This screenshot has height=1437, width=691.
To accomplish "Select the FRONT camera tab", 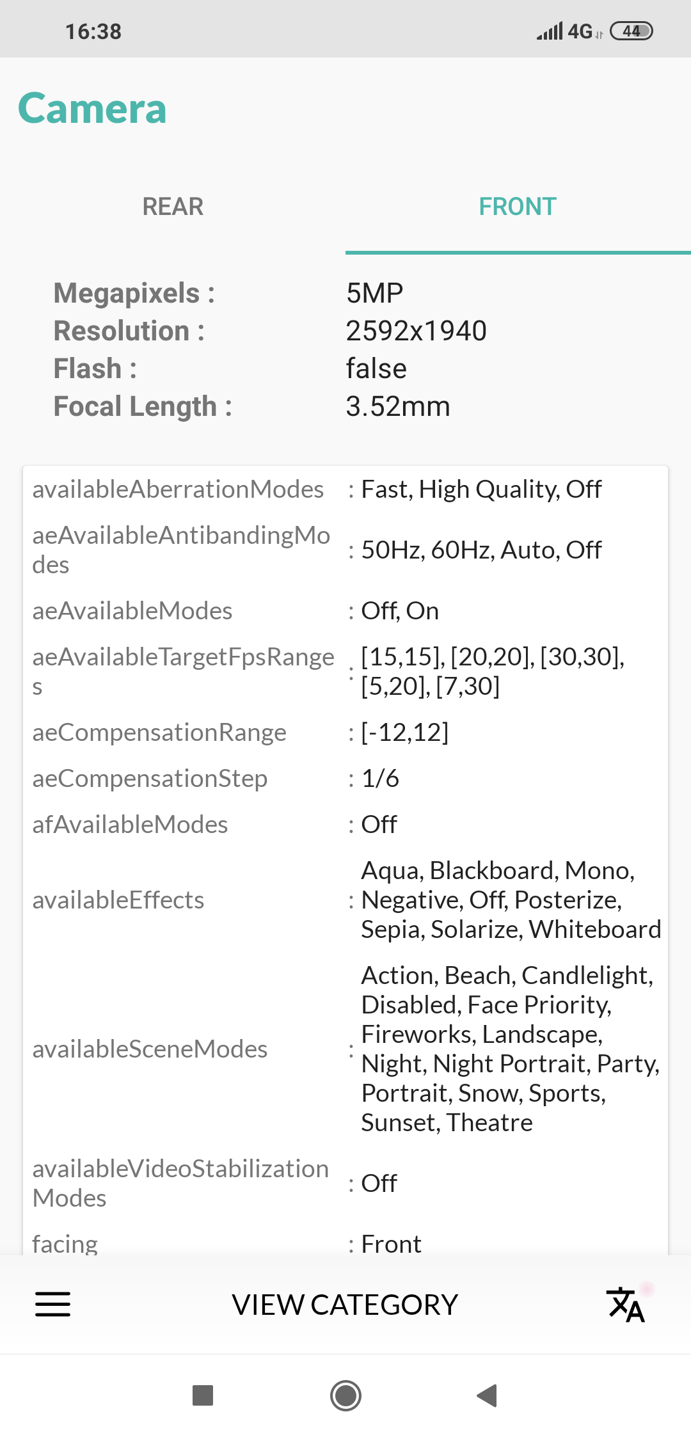I will coord(518,207).
